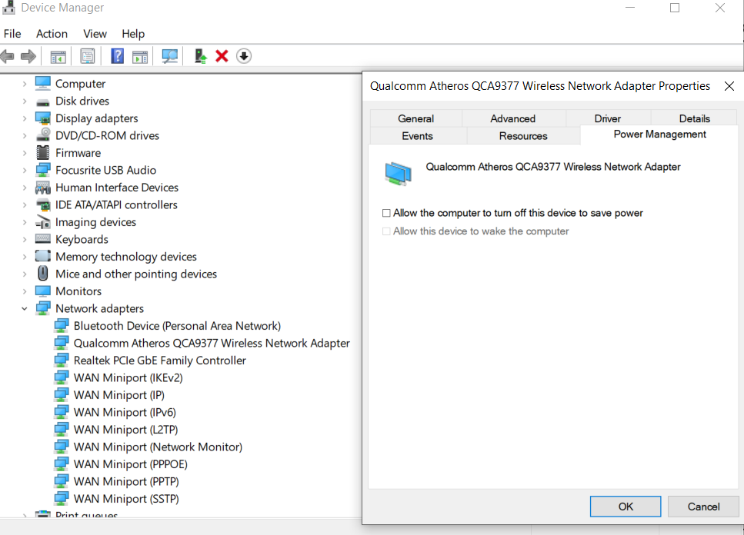Select WAN Miniport (IPv6)
744x535 pixels.
[125, 412]
